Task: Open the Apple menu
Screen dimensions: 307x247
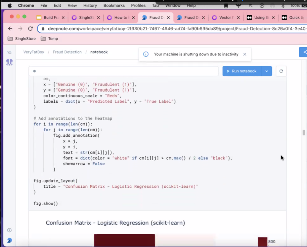Action: [10, 6]
